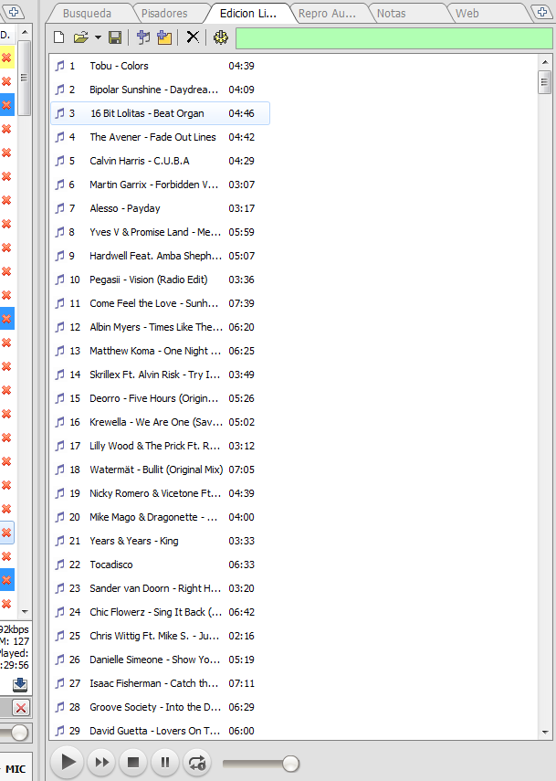The width and height of the screenshot is (556, 781).
Task: Switch to the Busqueda tab
Action: point(87,14)
